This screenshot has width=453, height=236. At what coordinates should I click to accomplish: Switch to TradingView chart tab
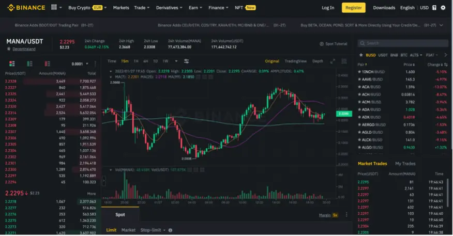tap(296, 61)
